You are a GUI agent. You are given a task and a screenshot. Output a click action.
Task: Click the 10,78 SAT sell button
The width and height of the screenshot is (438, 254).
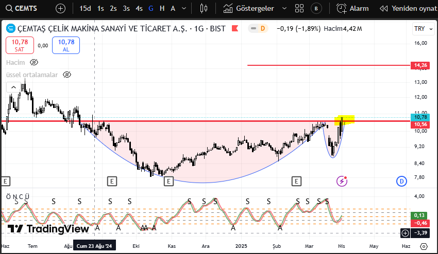(20, 45)
